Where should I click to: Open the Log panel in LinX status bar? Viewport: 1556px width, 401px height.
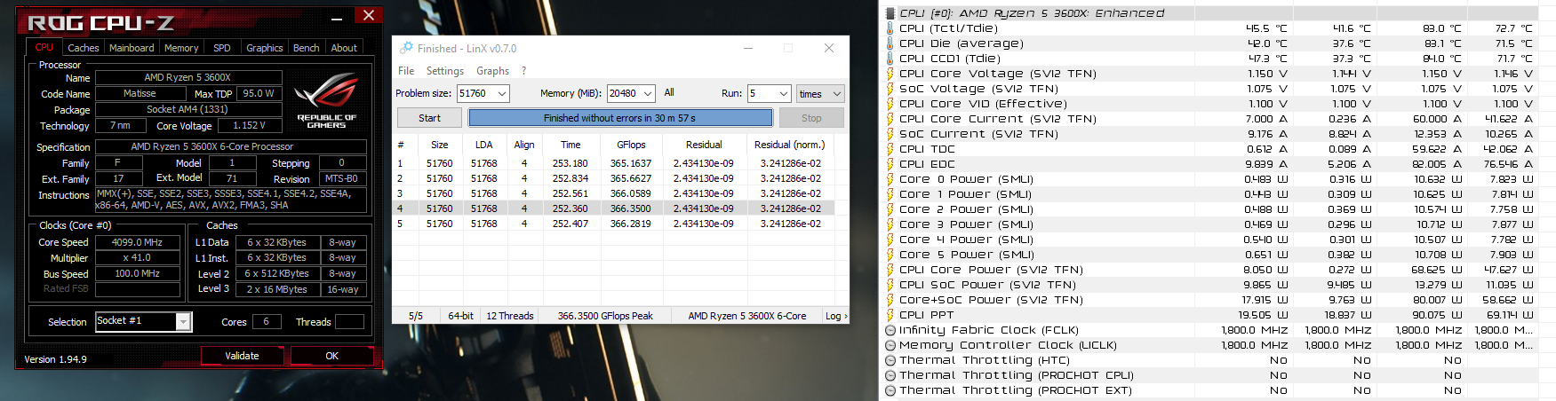tap(835, 316)
